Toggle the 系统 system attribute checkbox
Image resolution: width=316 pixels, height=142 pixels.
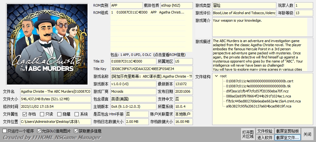click(x=77, y=114)
